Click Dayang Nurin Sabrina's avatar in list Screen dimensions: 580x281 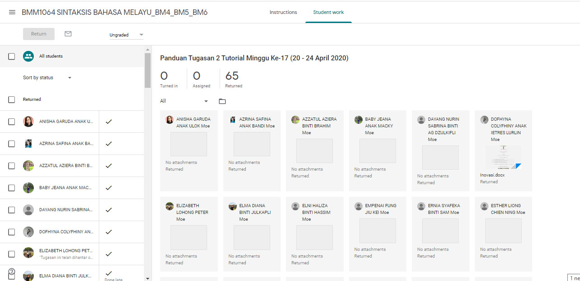point(28,210)
